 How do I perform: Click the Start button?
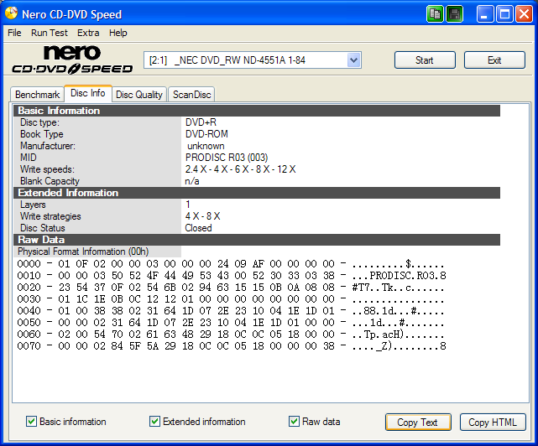(x=425, y=60)
